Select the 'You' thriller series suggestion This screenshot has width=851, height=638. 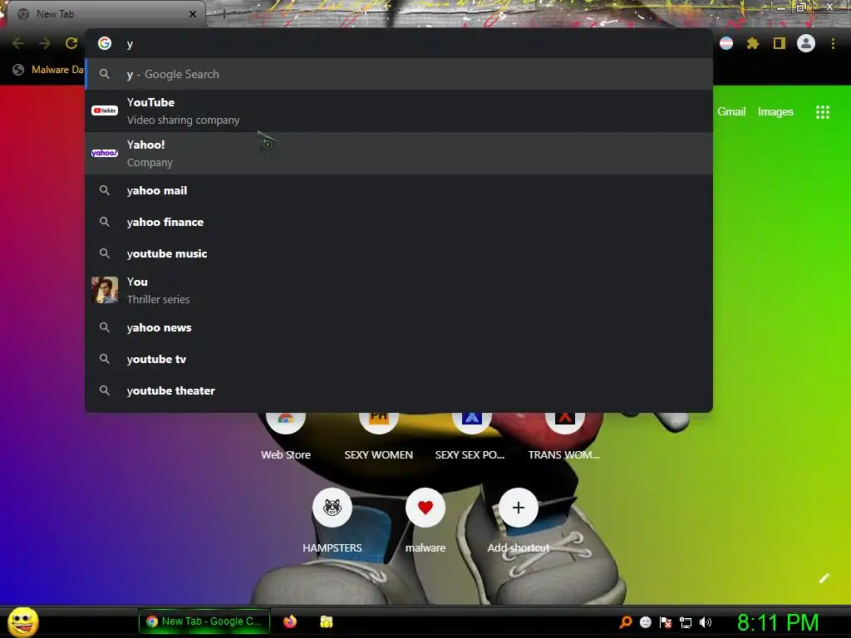point(398,290)
